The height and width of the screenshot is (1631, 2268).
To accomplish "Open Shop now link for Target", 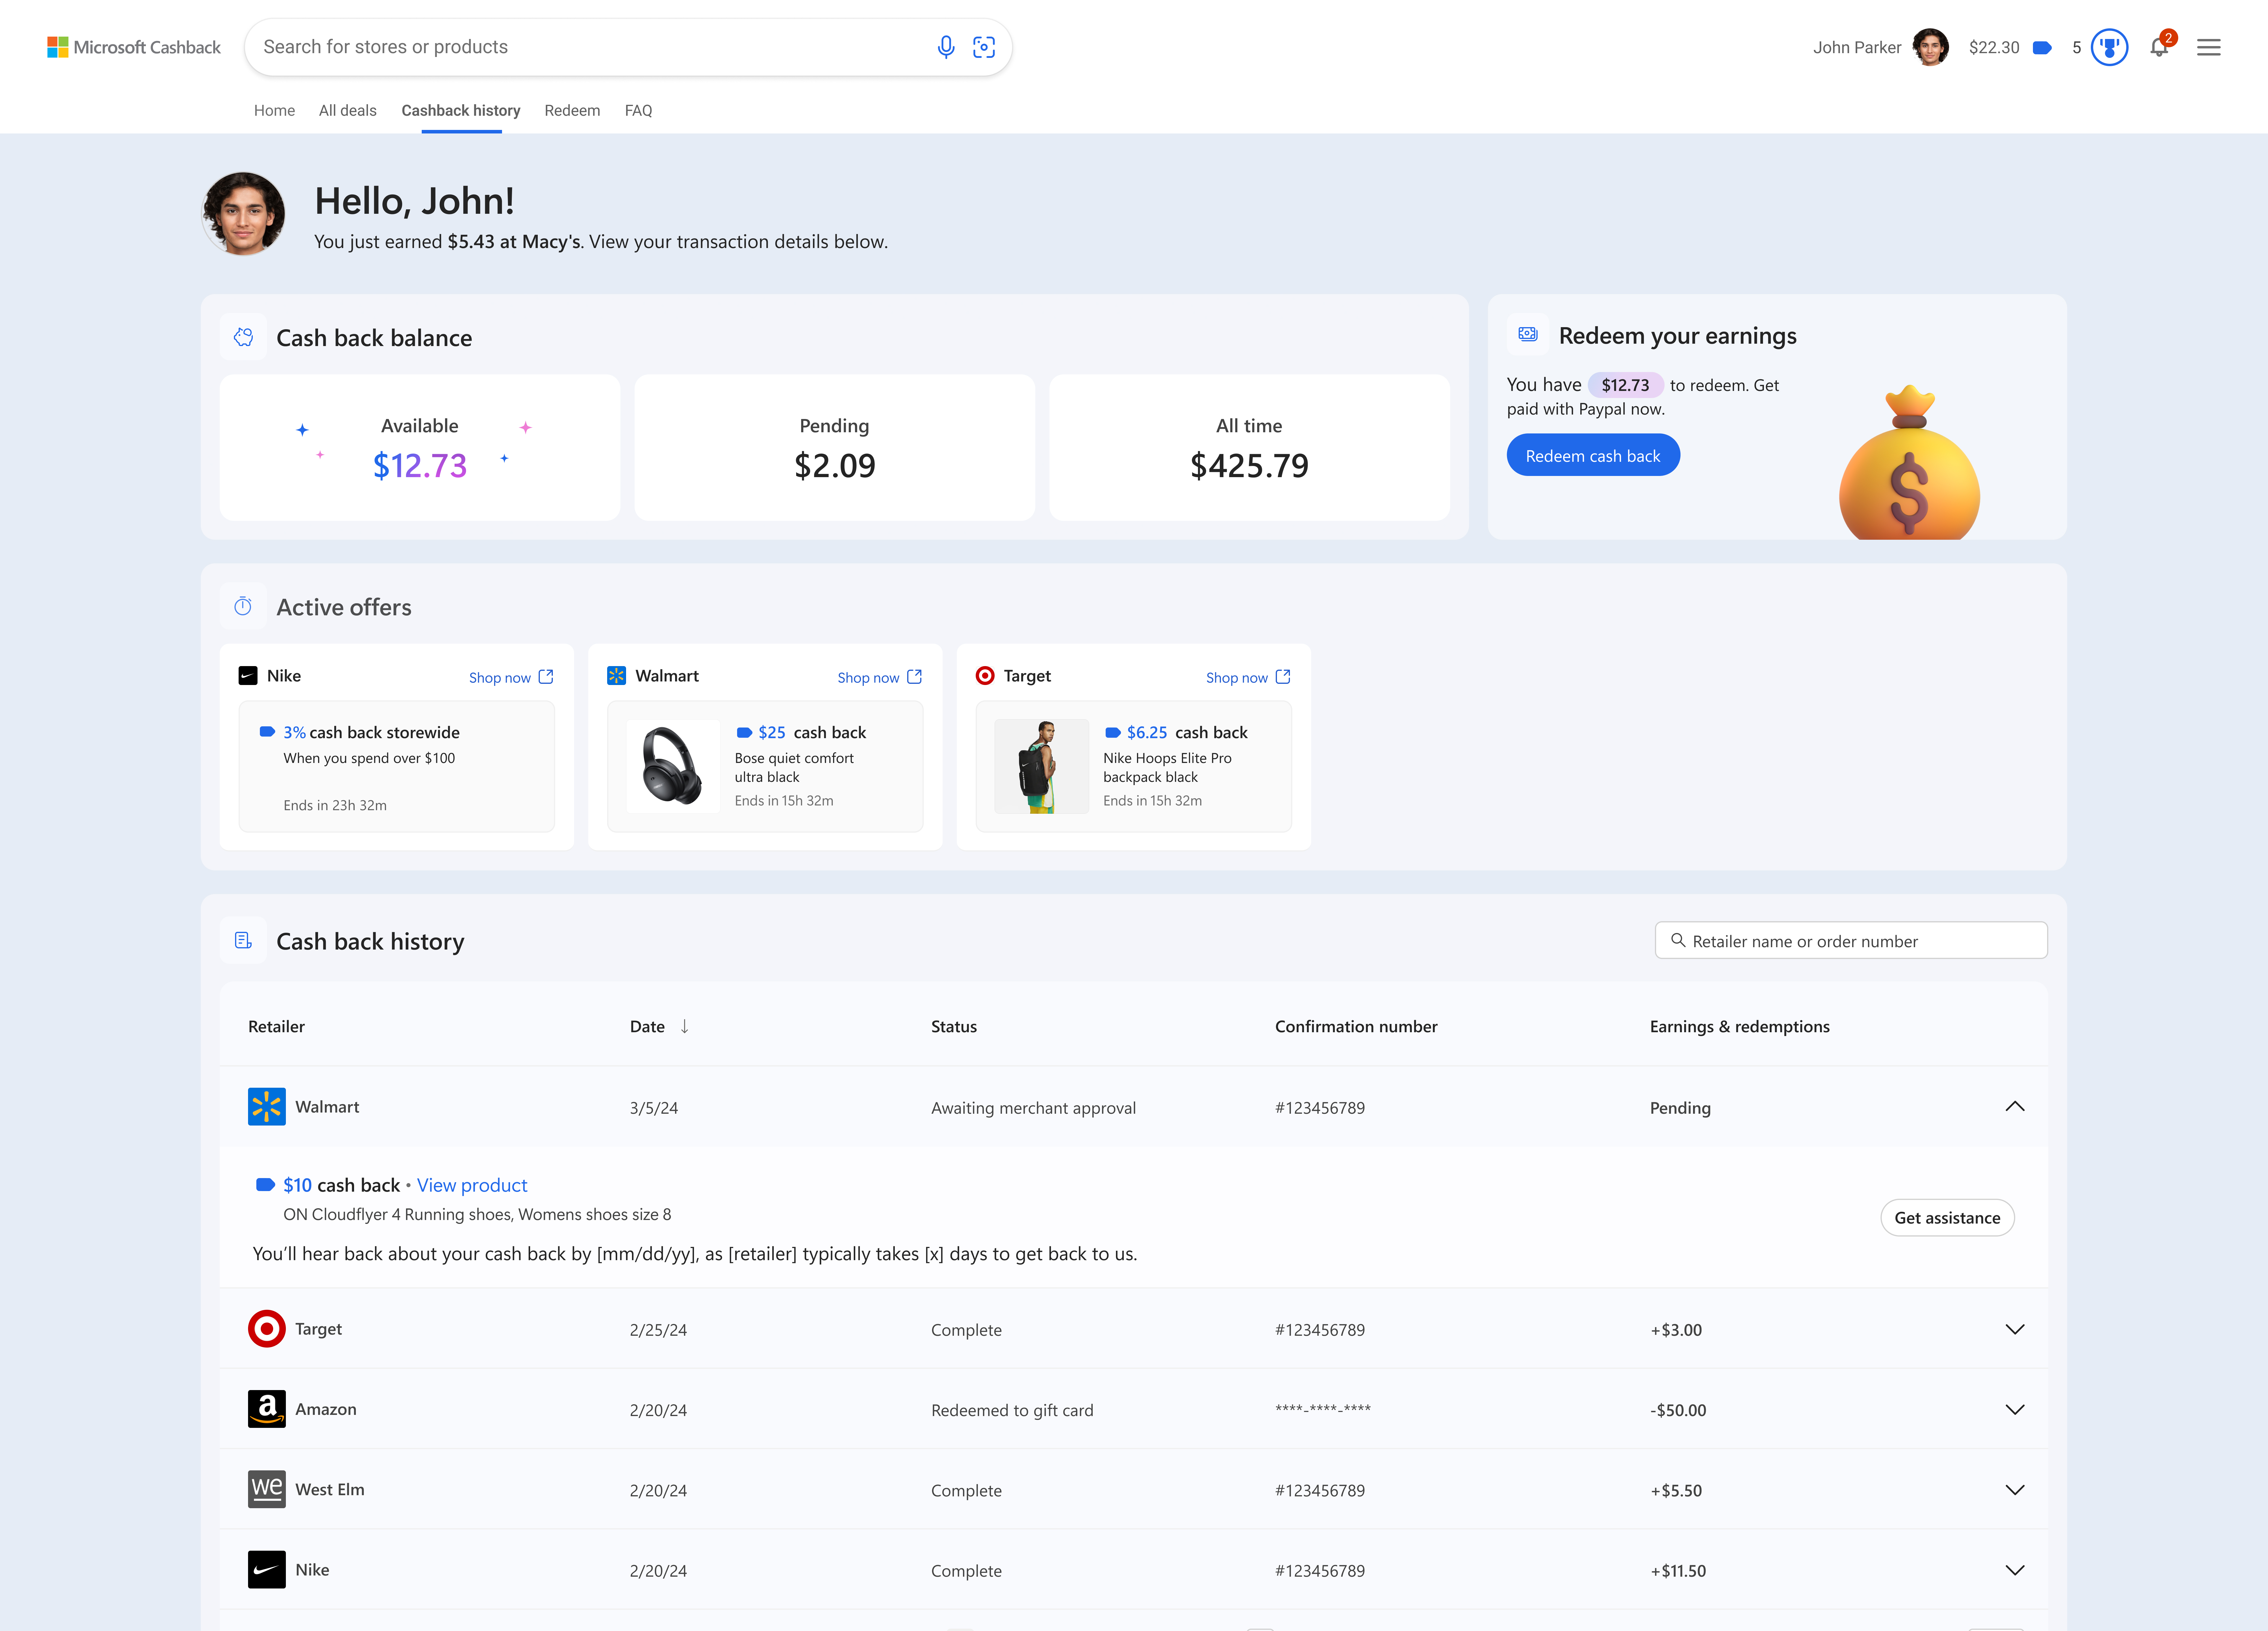I will pos(1248,677).
